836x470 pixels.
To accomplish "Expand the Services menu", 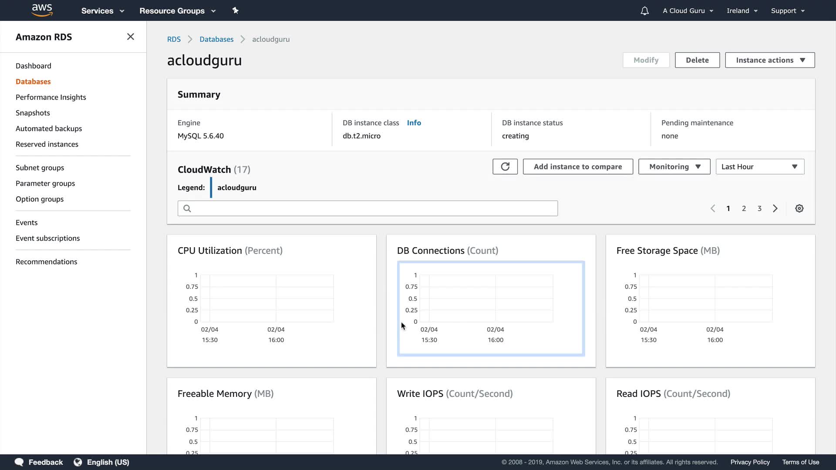I will 102,11.
